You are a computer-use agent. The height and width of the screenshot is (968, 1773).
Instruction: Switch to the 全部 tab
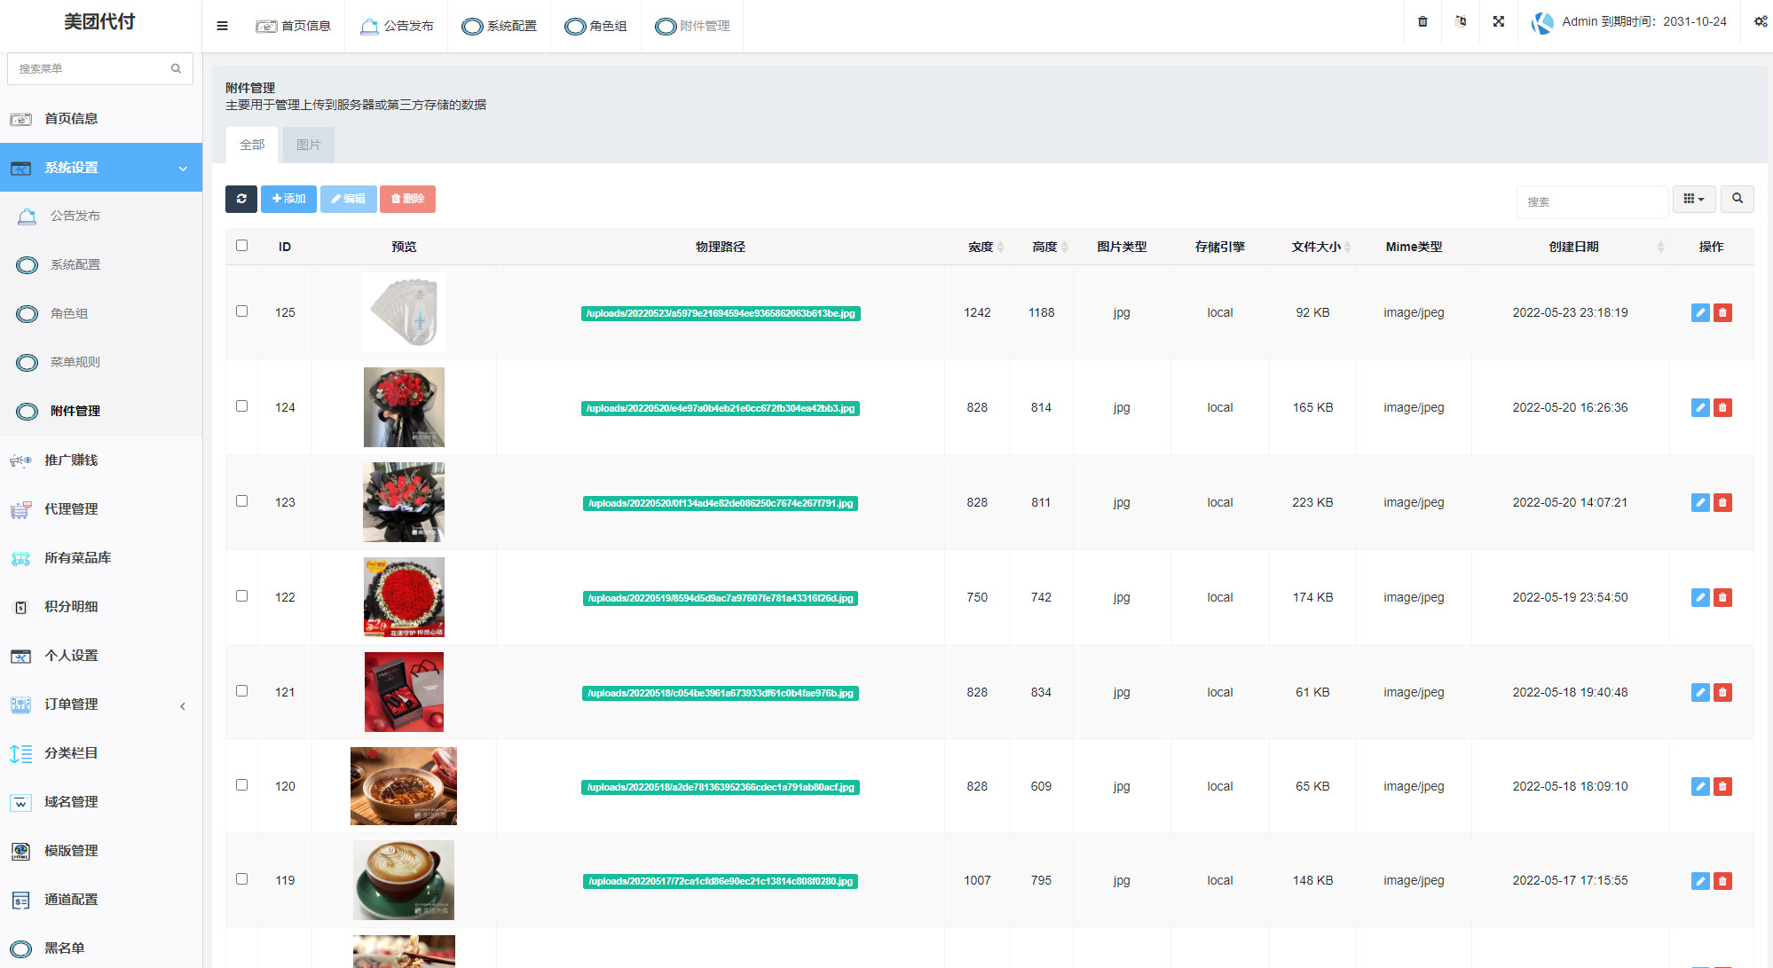point(252,145)
